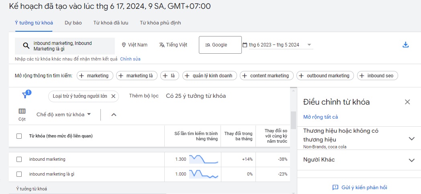The image size is (421, 194).
Task: Sort by Thay đổi trong ba tháng column
Action: 238,136
